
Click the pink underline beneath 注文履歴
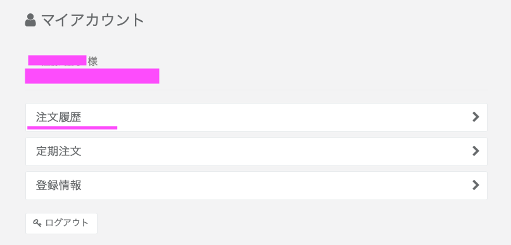pyautogui.click(x=72, y=128)
